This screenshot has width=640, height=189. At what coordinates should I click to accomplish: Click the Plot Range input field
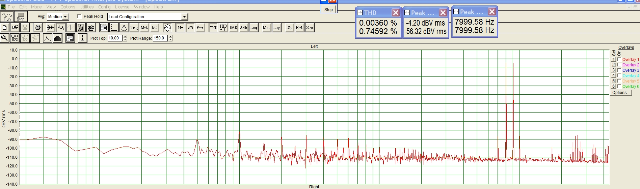coord(160,38)
